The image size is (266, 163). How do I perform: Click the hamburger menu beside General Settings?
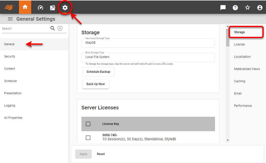[10, 19]
